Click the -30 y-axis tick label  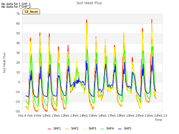click(x=18, y=112)
